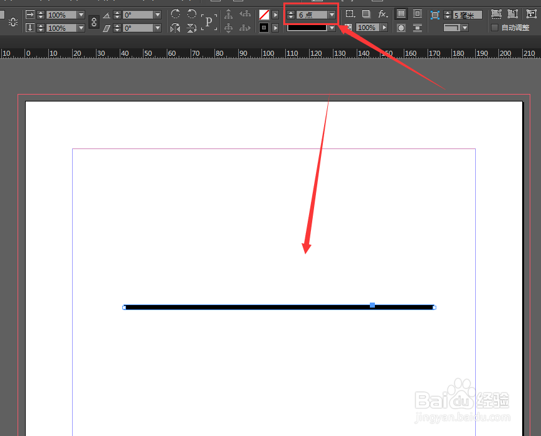Rotate the object 90° clockwise
The image size is (541, 436).
click(176, 14)
